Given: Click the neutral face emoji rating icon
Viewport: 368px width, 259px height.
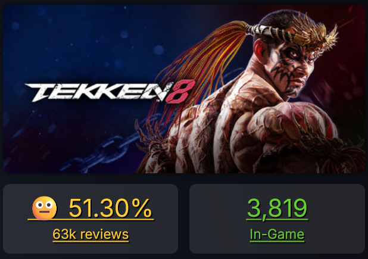Looking at the screenshot, I should point(44,208).
